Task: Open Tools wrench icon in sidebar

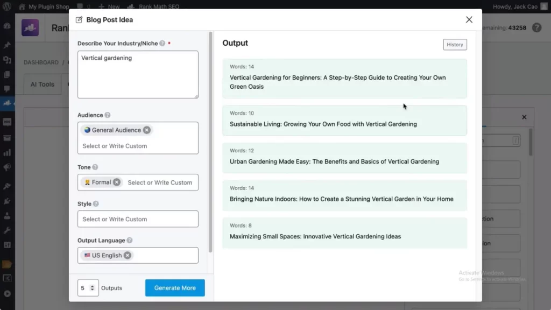Action: coord(7,230)
